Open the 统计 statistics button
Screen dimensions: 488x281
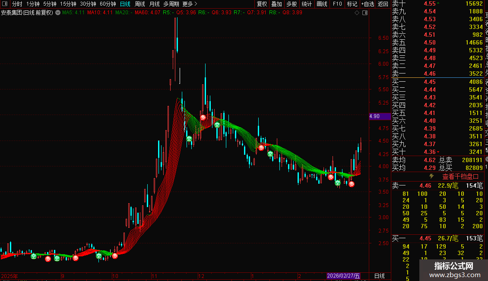click(307, 4)
